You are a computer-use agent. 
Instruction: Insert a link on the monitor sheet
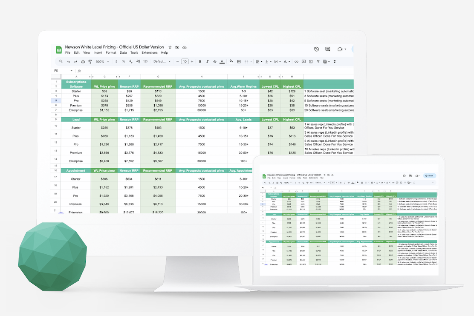[296, 62]
